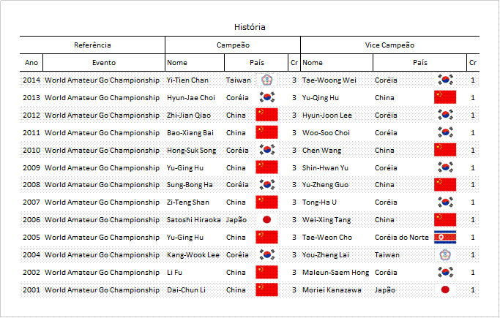Screen dimensions: 500x318
Task: Select year cell 2009
Action: (x=31, y=167)
